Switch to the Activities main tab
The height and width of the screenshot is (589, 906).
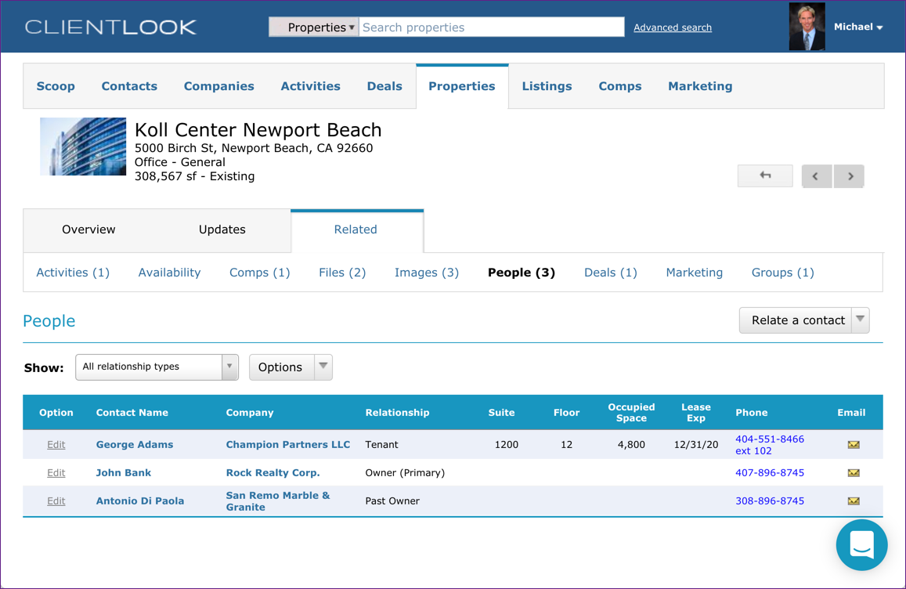(x=310, y=86)
